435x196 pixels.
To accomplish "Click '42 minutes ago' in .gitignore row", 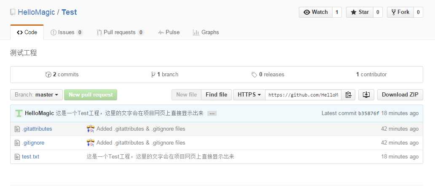I will click(400, 143).
